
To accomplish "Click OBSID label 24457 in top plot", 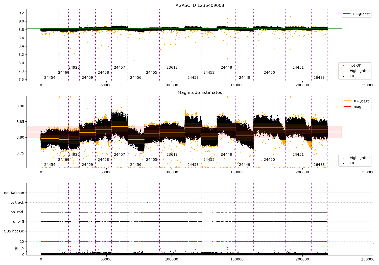I will [x=120, y=67].
